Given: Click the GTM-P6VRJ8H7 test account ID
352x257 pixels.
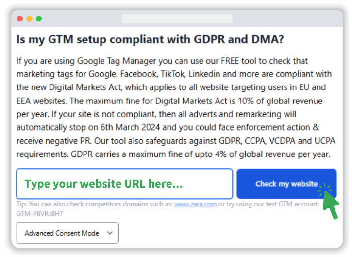Looking at the screenshot, I should pos(40,213).
